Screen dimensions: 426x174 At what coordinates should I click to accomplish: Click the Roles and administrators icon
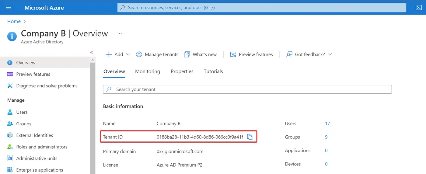coord(10,147)
